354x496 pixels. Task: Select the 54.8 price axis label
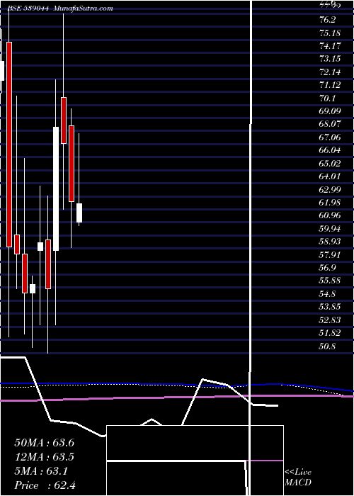coord(327,294)
